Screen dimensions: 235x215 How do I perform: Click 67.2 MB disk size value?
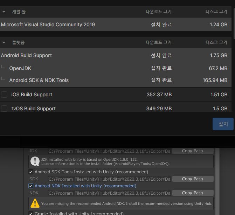(x=218, y=68)
